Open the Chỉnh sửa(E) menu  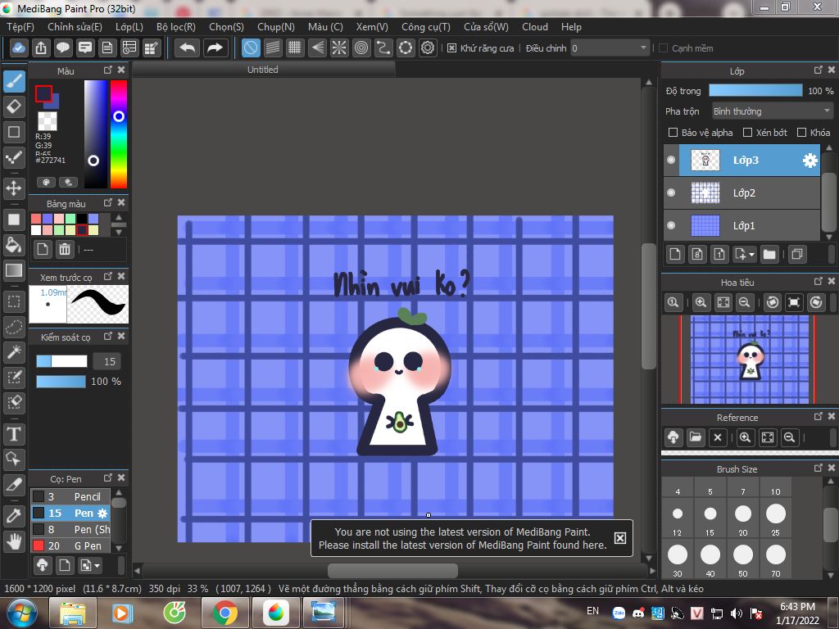coord(75,27)
